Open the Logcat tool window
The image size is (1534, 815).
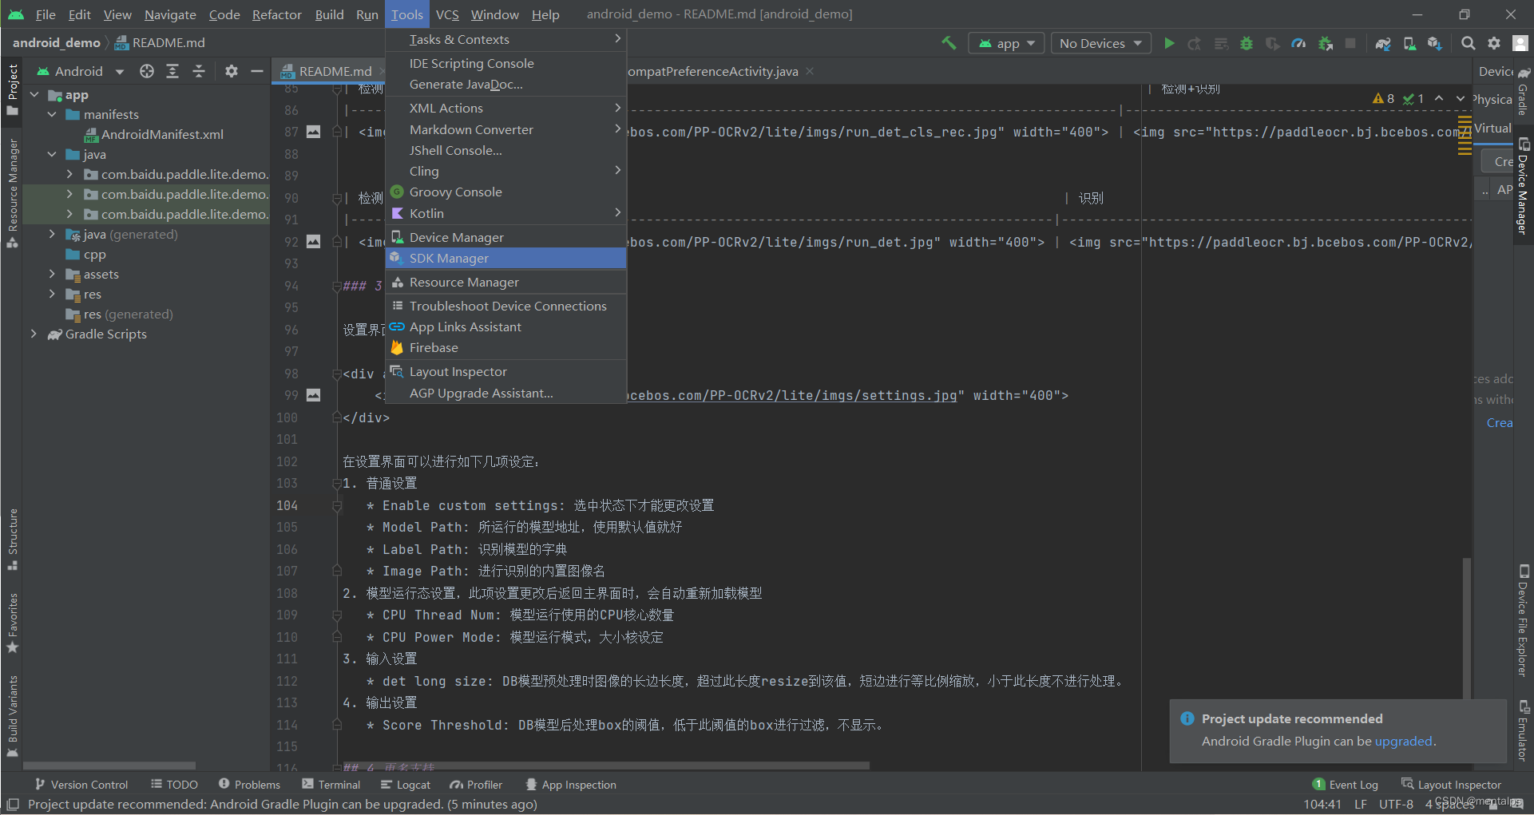click(406, 785)
